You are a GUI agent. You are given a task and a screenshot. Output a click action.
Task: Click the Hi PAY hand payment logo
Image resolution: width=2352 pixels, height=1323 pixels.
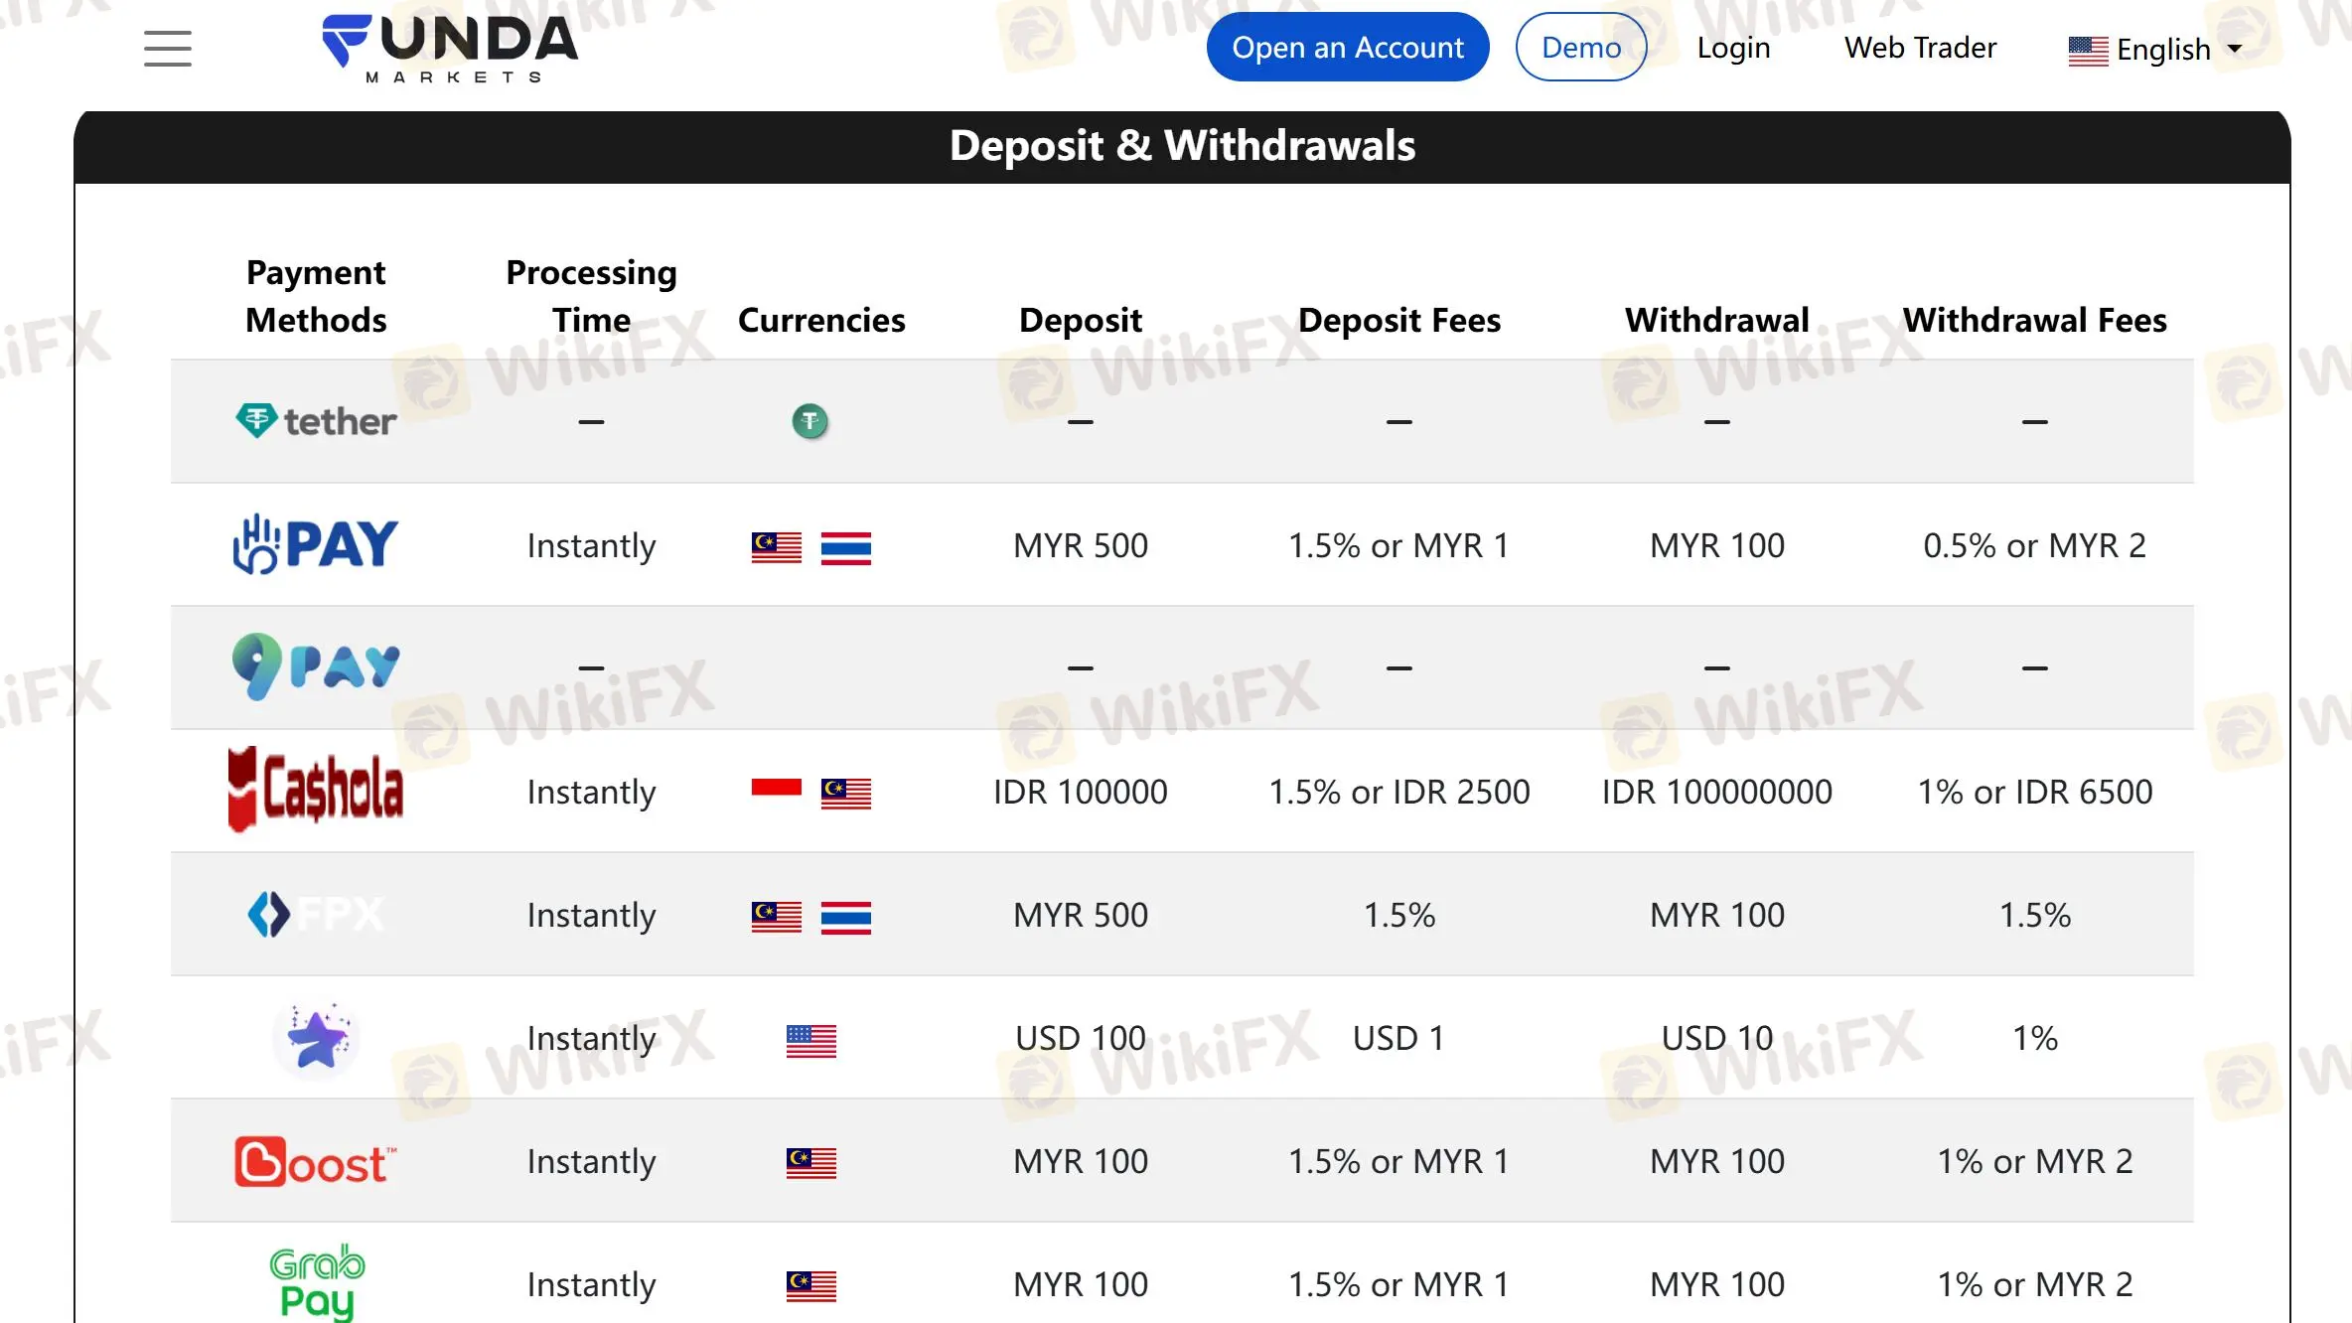(316, 544)
